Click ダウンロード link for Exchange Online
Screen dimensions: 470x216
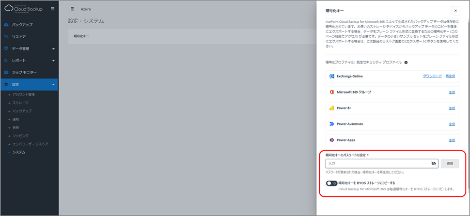click(432, 76)
